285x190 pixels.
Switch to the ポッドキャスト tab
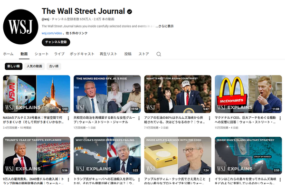[82, 54]
